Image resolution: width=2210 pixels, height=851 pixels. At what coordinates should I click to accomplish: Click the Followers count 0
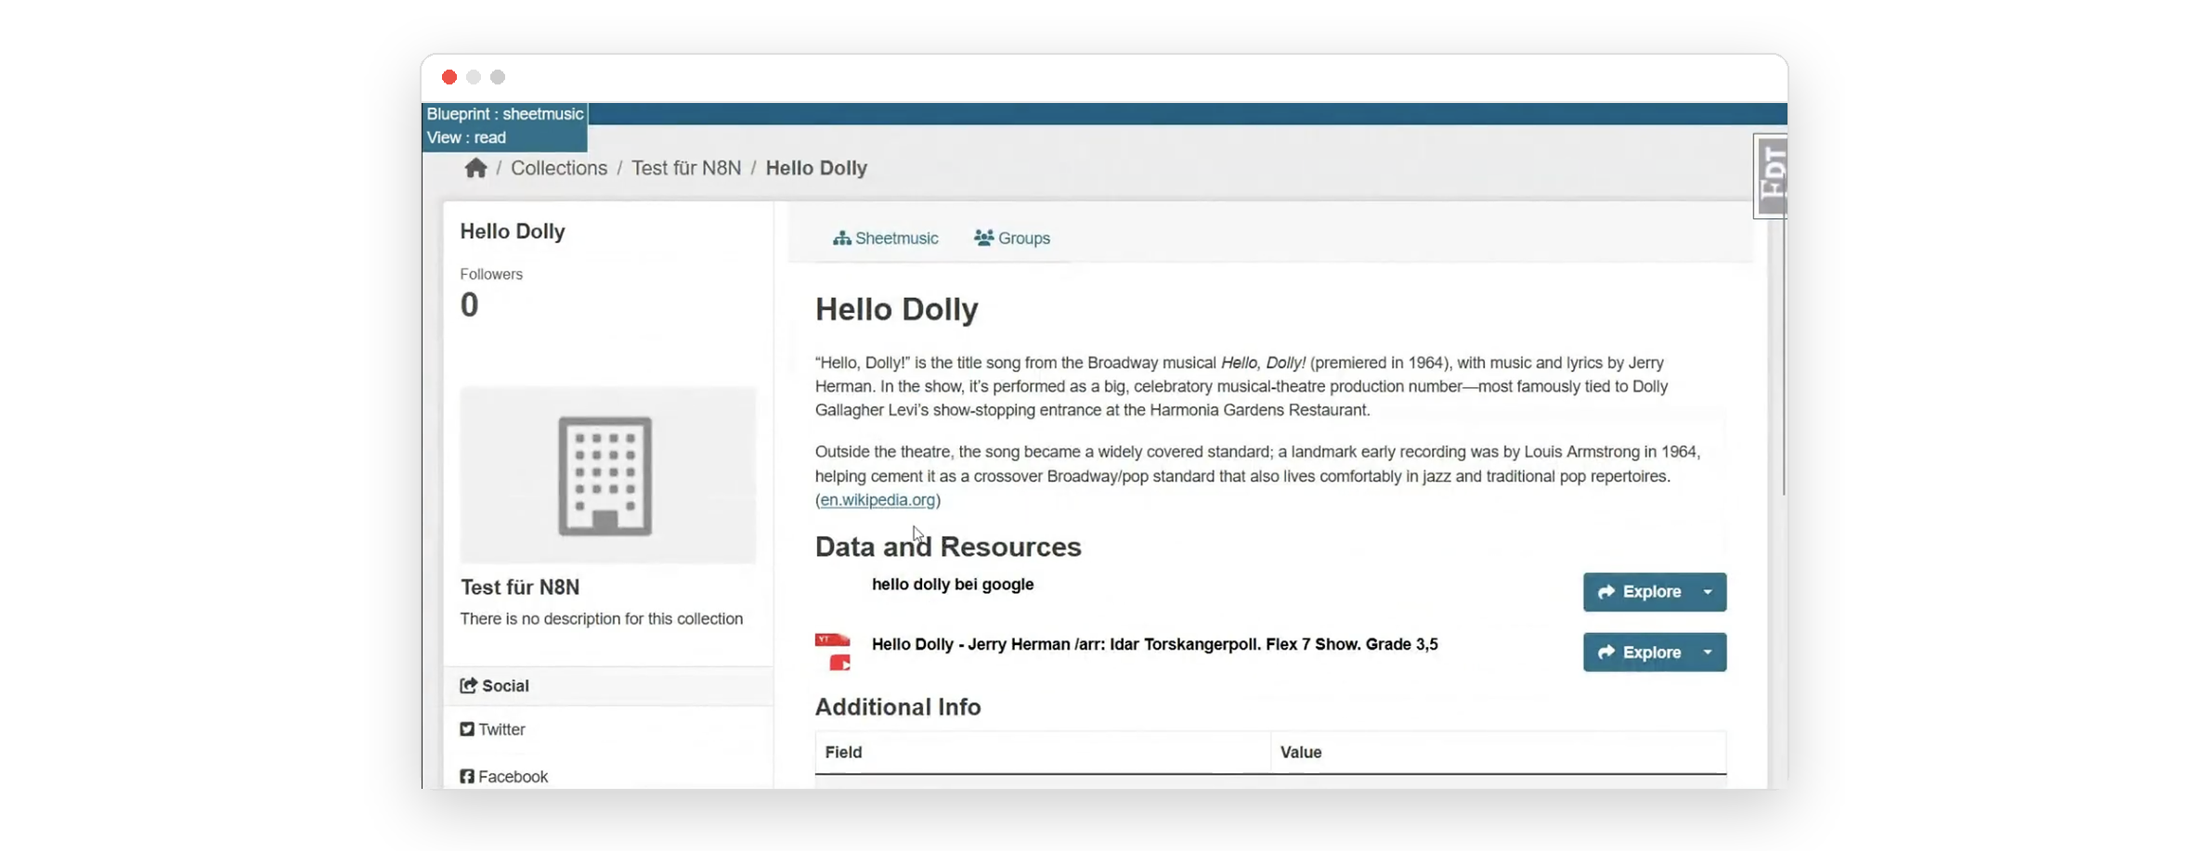click(x=470, y=305)
